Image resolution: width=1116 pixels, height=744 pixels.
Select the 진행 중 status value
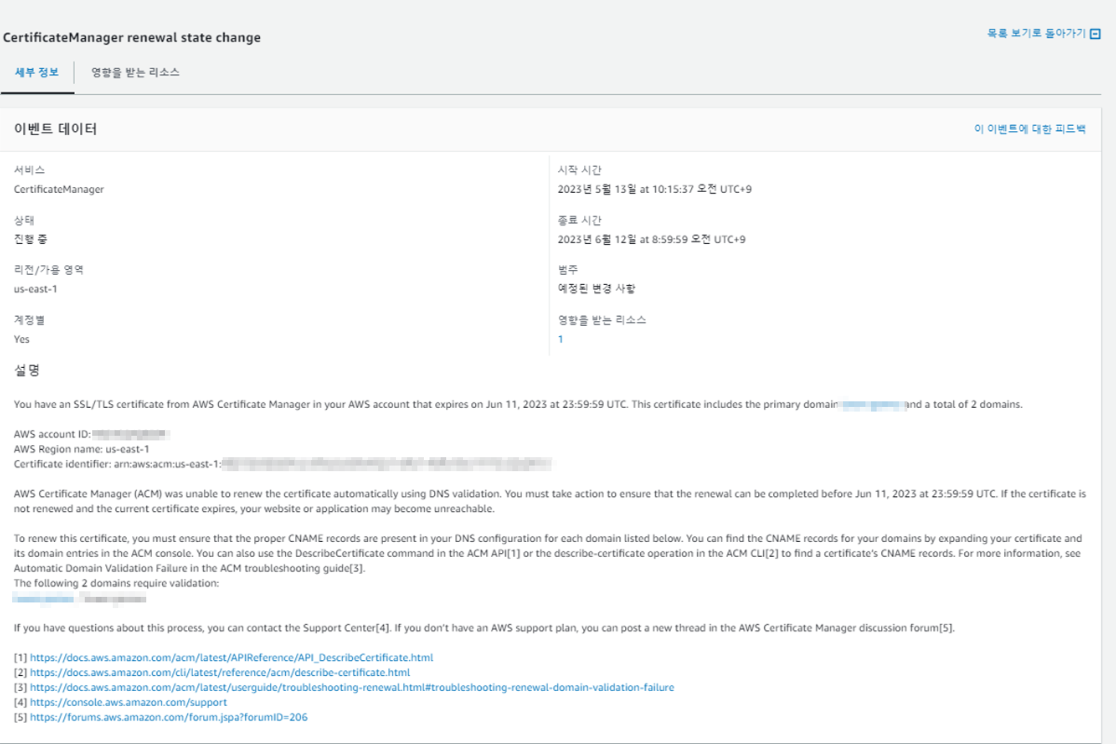tap(31, 239)
